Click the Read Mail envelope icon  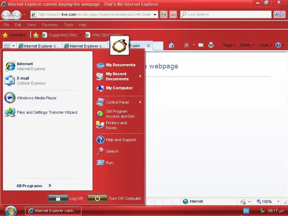click(x=201, y=45)
